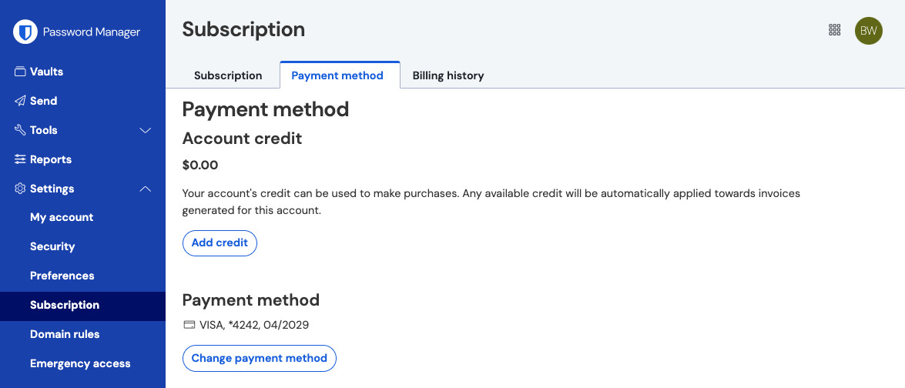The width and height of the screenshot is (905, 388).
Task: Click the Settings gear icon
Action: [x=21, y=189]
